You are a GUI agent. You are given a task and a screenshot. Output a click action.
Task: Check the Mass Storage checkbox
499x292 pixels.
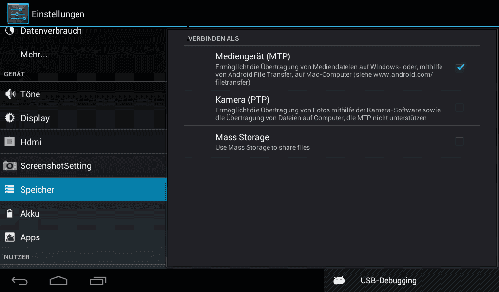[x=459, y=141]
